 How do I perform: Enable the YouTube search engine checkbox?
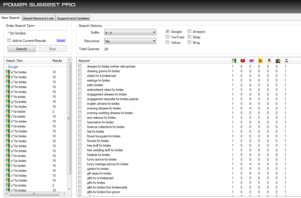(x=168, y=37)
